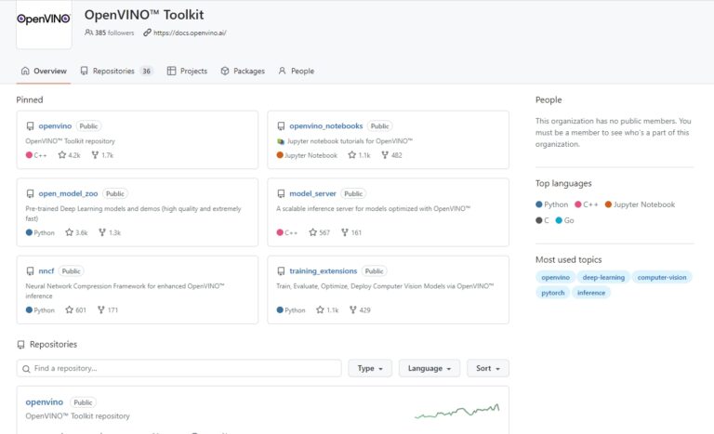Open the Type filter dropdown
The height and width of the screenshot is (434, 714).
(370, 368)
